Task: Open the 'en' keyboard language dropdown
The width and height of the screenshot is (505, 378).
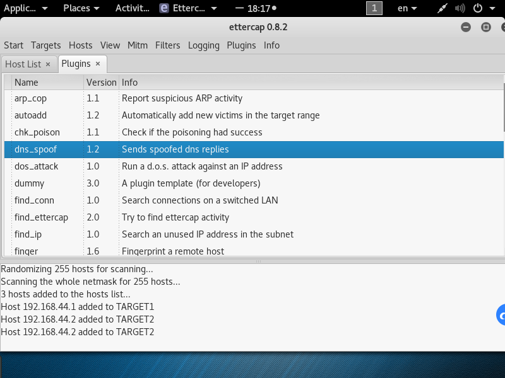Action: [x=407, y=8]
